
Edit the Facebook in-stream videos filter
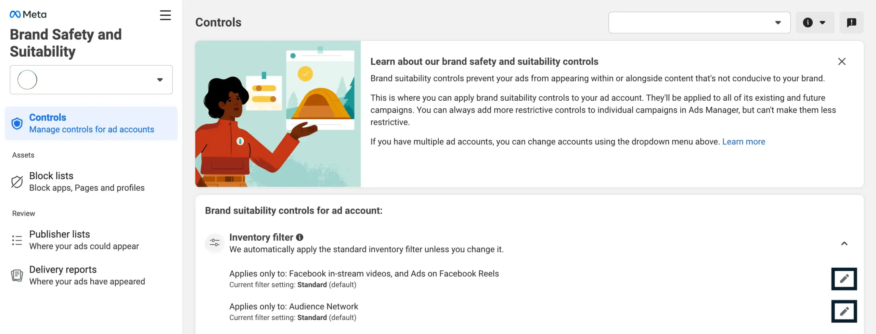coord(844,279)
